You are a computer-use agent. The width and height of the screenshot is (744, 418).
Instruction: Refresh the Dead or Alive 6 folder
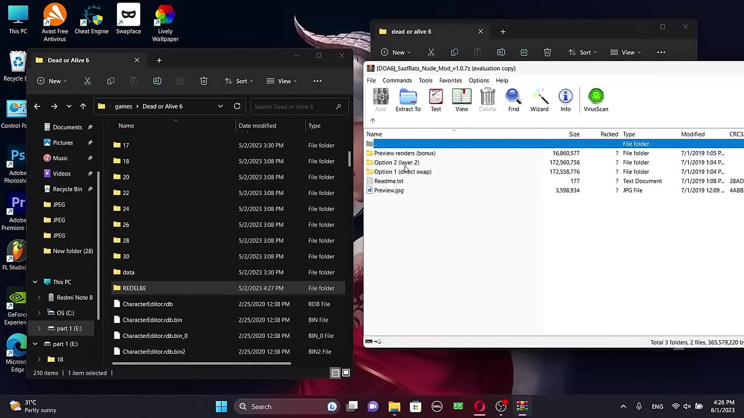237,106
